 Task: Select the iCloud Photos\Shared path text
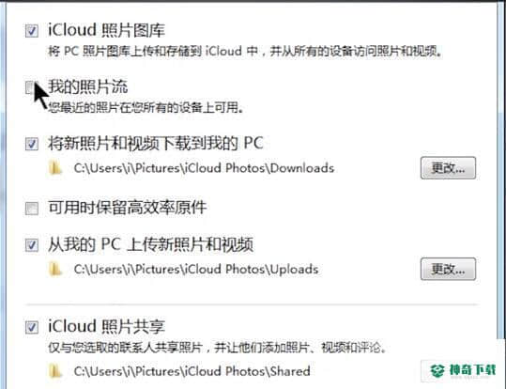point(192,371)
